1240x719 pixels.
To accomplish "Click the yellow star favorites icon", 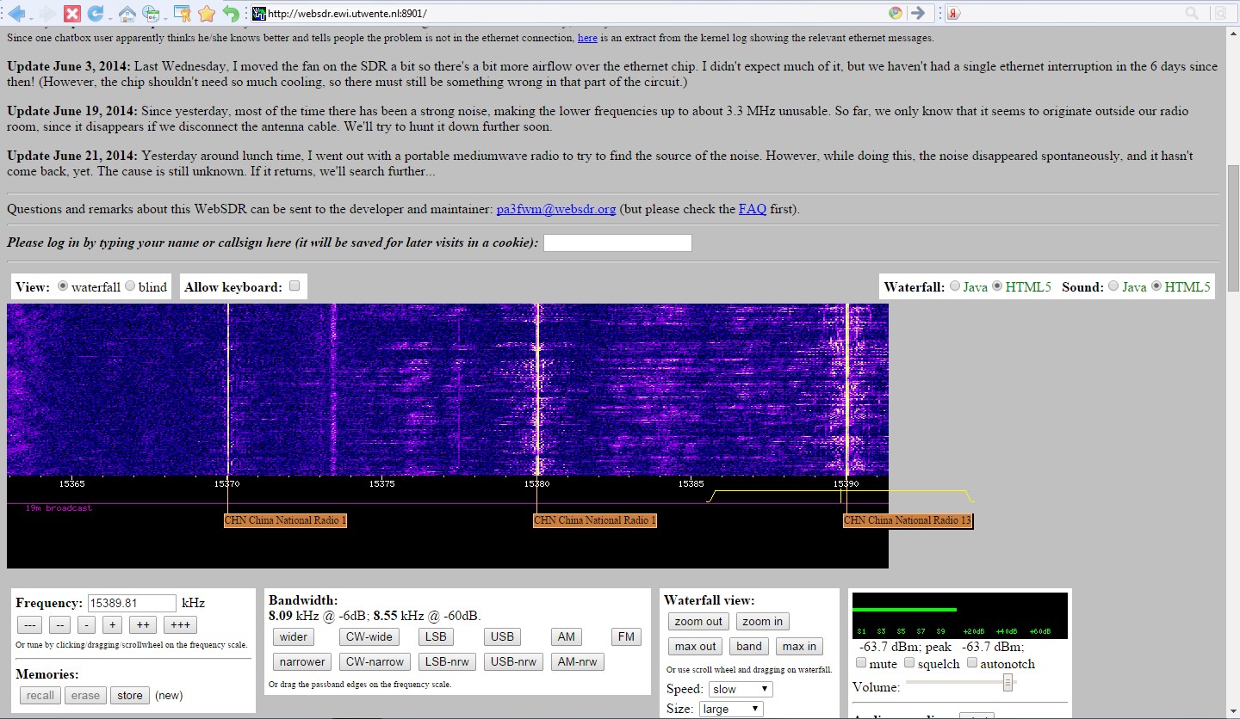I will 207,13.
